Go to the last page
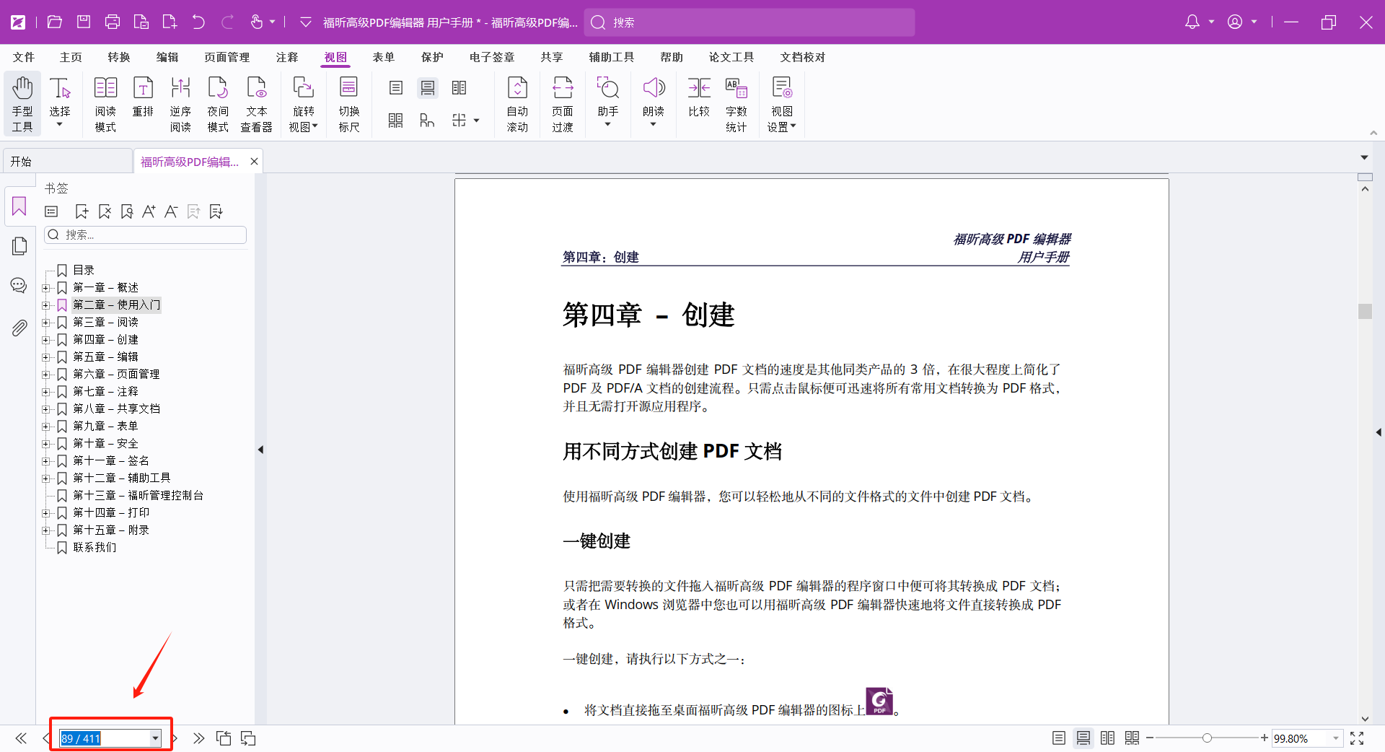The image size is (1385, 752). pos(199,738)
